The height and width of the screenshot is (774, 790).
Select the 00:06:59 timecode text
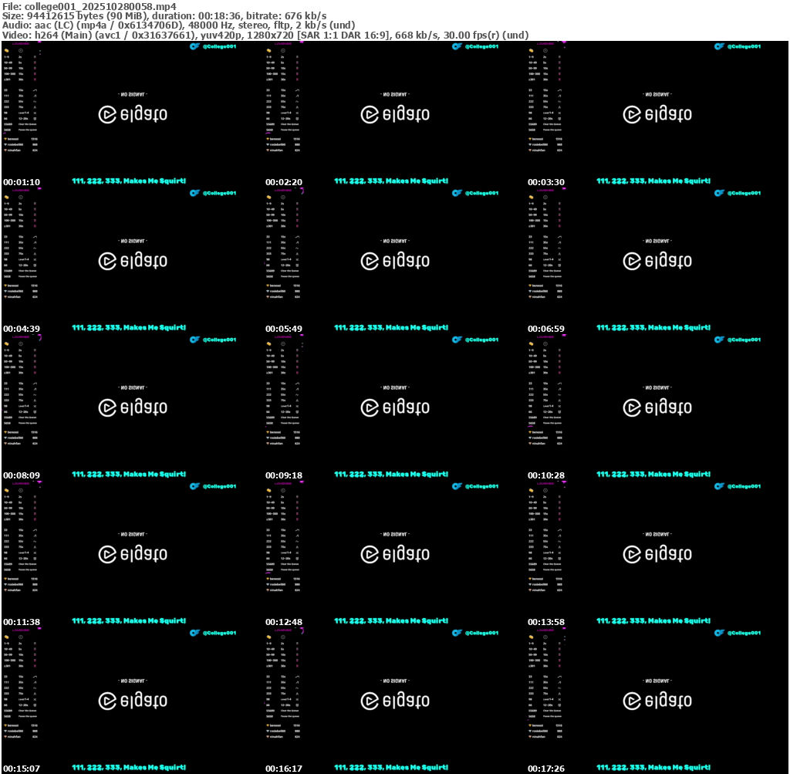(546, 329)
